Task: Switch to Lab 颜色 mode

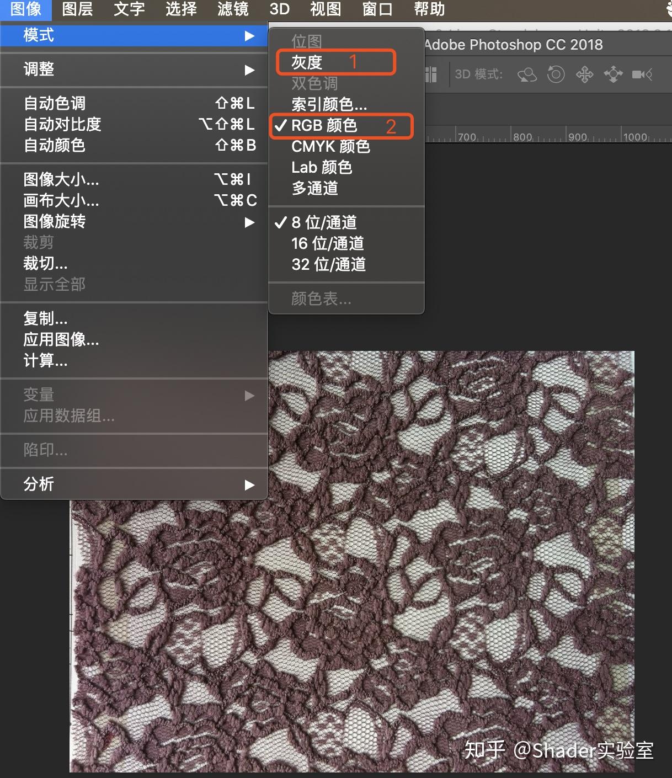Action: 346,167
